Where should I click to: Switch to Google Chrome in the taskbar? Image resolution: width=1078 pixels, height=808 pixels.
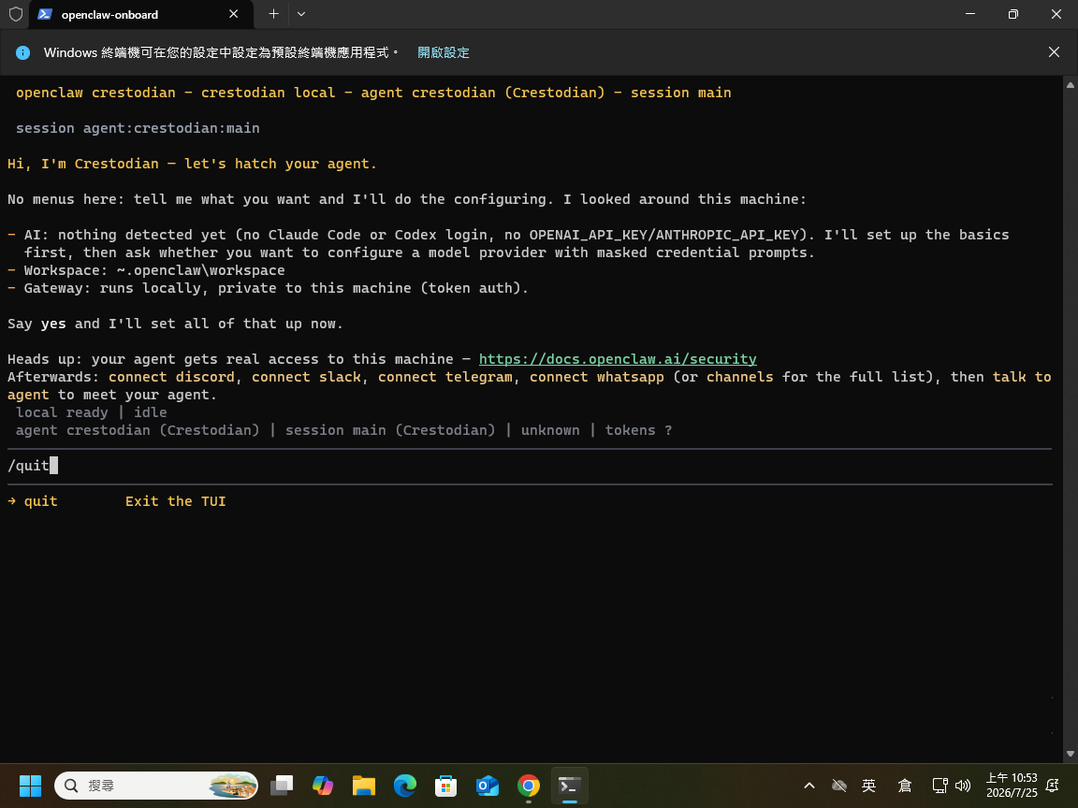pyautogui.click(x=529, y=786)
